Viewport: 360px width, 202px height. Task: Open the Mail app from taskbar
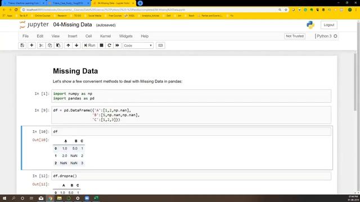click(x=41, y=198)
